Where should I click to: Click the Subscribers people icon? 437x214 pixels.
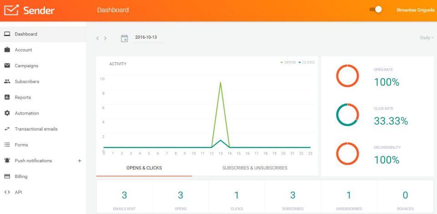[7, 81]
